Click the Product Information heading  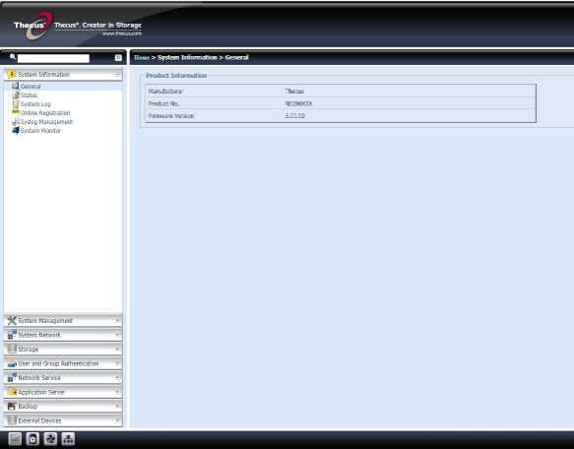point(176,76)
